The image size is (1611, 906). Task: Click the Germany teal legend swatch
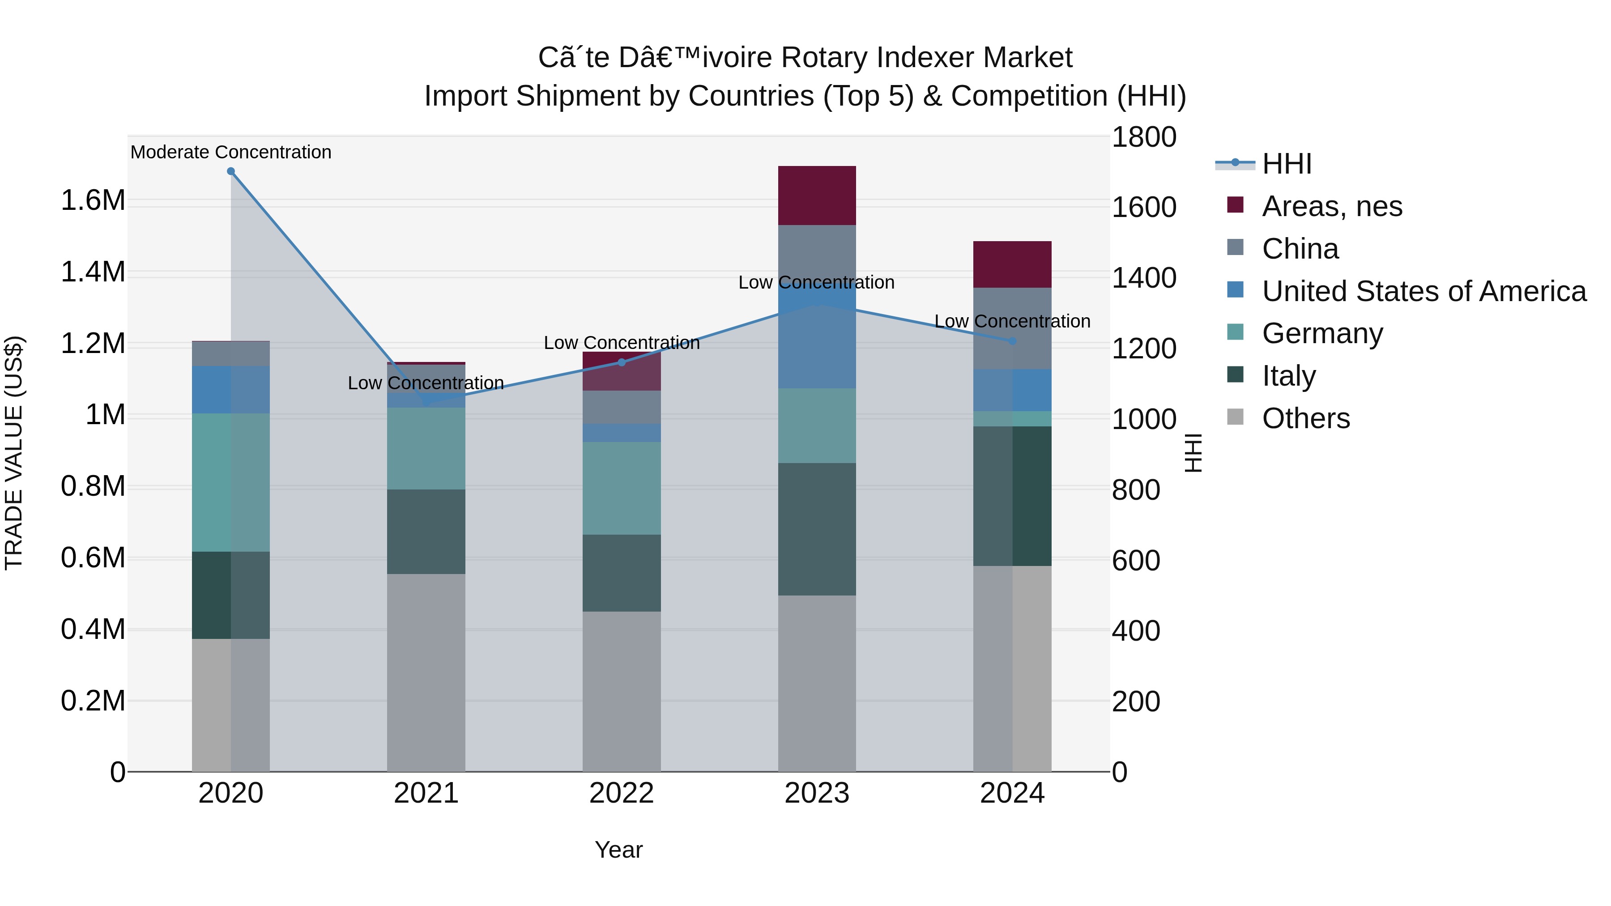1235,332
